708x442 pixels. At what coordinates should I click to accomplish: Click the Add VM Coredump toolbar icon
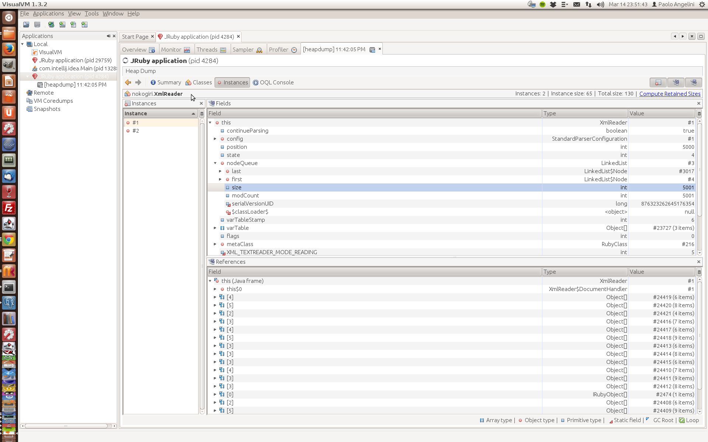tap(73, 25)
